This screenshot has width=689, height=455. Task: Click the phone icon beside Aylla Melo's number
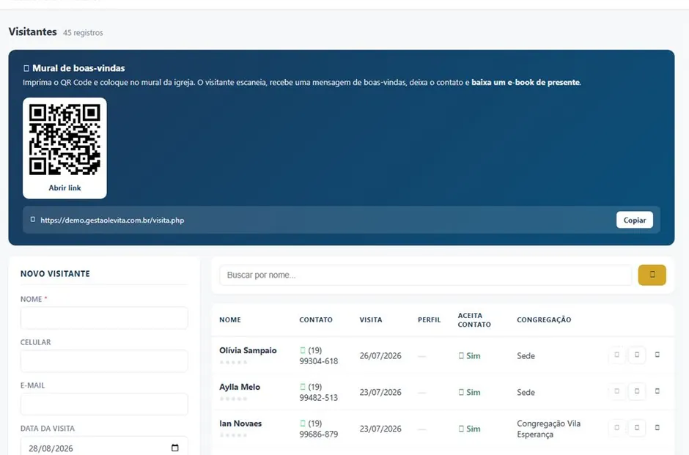click(x=303, y=387)
